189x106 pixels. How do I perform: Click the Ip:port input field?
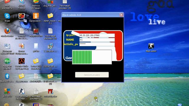97,35
